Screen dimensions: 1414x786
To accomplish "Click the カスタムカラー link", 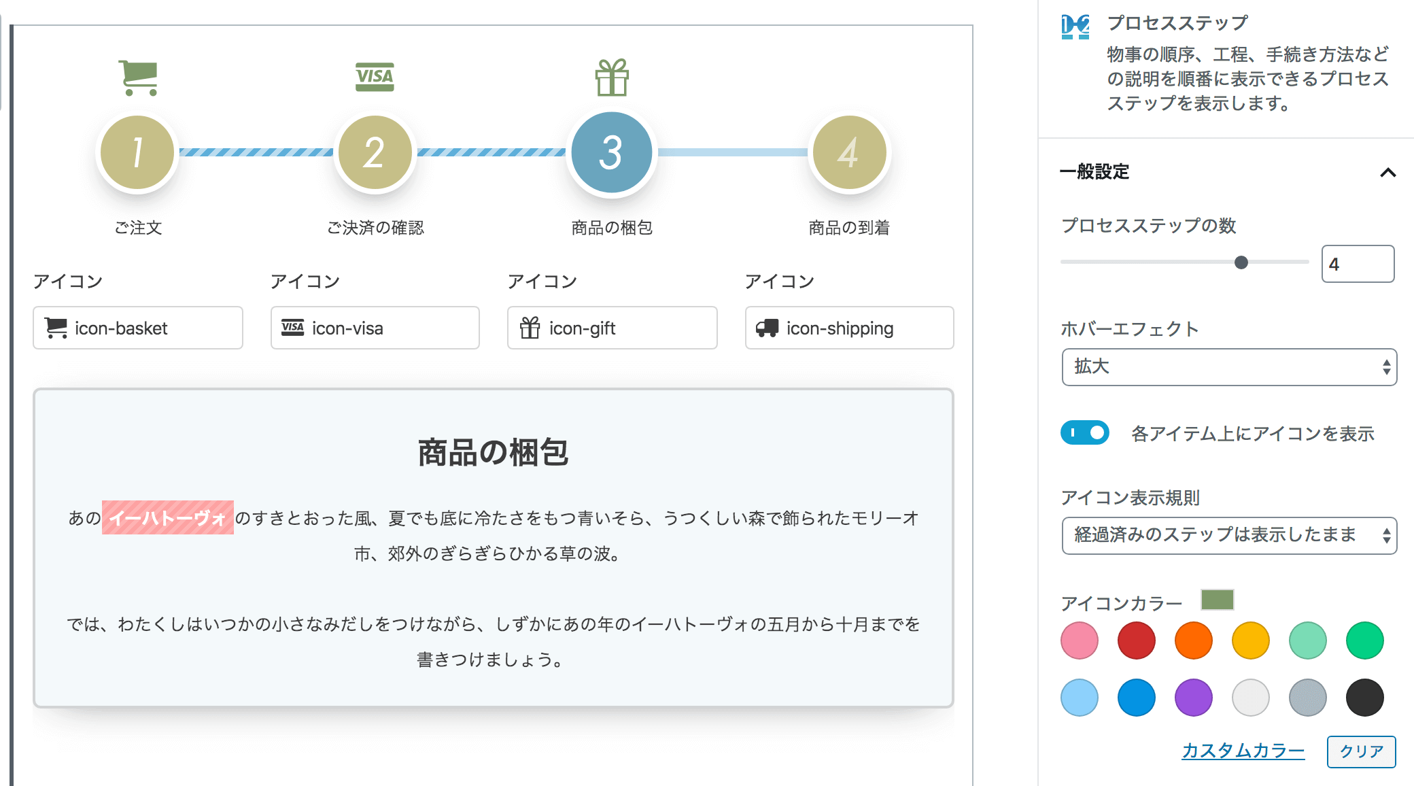I will (1243, 751).
